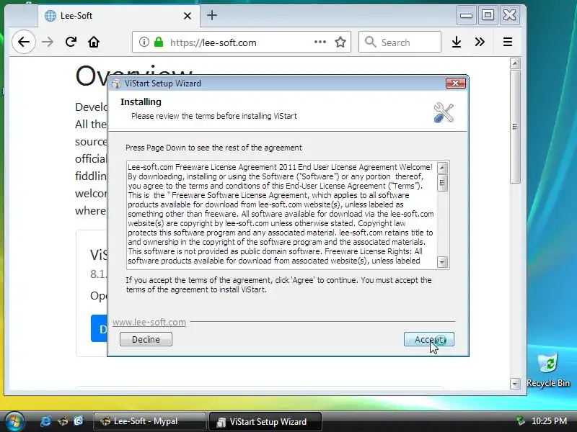The width and height of the screenshot is (577, 432).
Task: Click the taskbar clock showing 10:25 PM
Action: click(549, 421)
